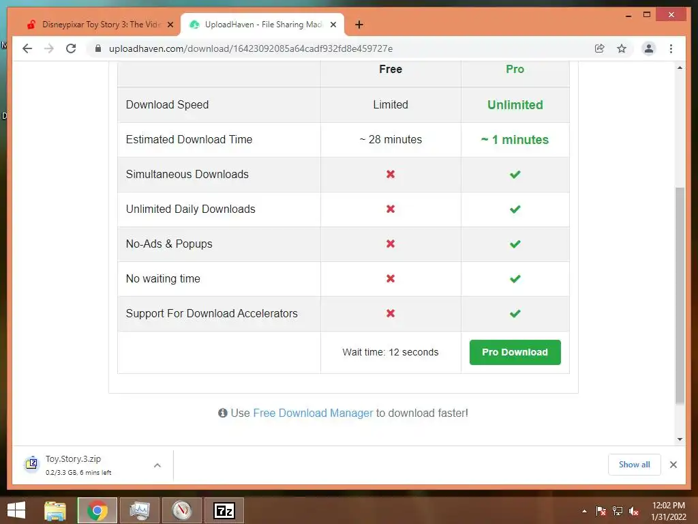
Task: Click the green check for Unlimited Daily Downloads
Action: point(515,209)
